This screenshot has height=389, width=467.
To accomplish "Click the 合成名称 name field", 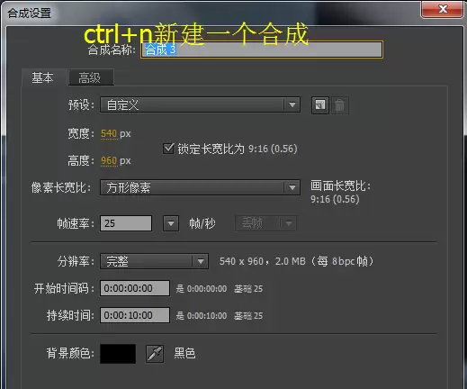I will click(x=262, y=50).
